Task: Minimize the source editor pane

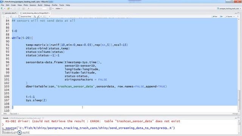Action: (236, 13)
